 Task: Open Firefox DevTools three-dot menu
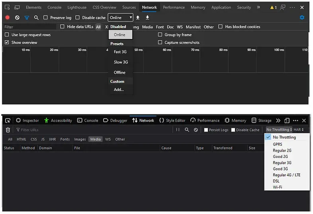coord(295,121)
